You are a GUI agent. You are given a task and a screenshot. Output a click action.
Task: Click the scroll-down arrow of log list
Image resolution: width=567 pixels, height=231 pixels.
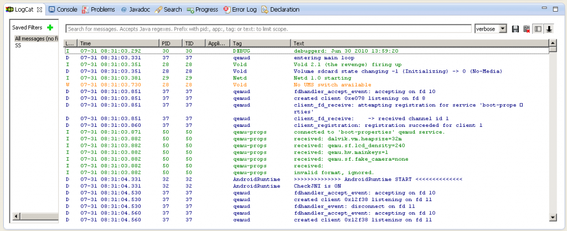point(553,217)
